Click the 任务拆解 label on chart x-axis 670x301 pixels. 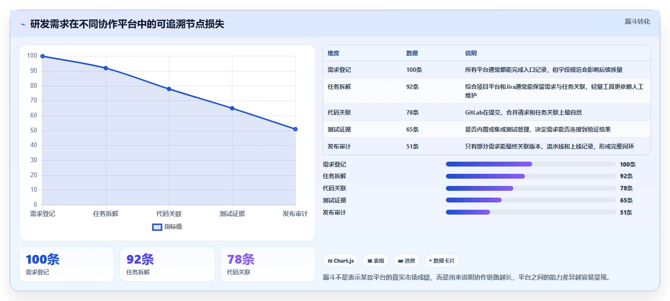coord(106,214)
